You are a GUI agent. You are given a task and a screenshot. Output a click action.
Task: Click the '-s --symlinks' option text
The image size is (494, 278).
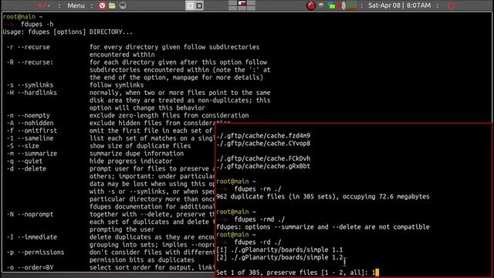pyautogui.click(x=30, y=85)
